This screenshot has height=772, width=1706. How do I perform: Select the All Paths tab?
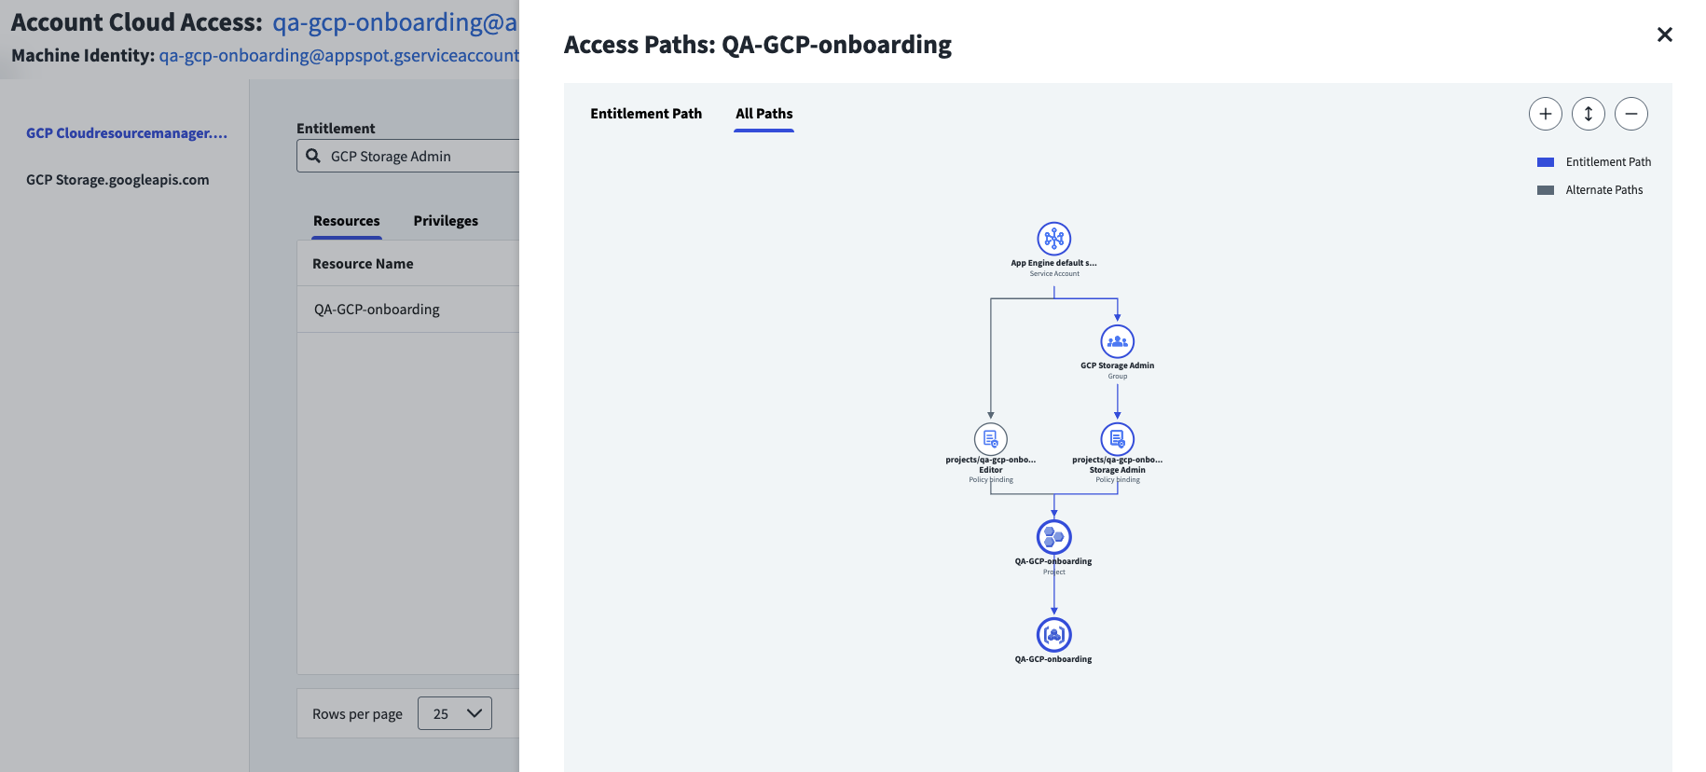coord(764,114)
